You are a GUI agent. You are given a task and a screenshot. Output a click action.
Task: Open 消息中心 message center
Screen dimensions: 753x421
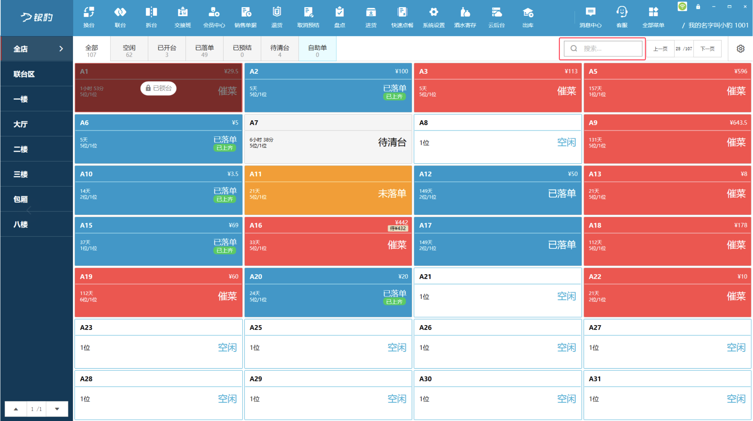[x=590, y=17]
